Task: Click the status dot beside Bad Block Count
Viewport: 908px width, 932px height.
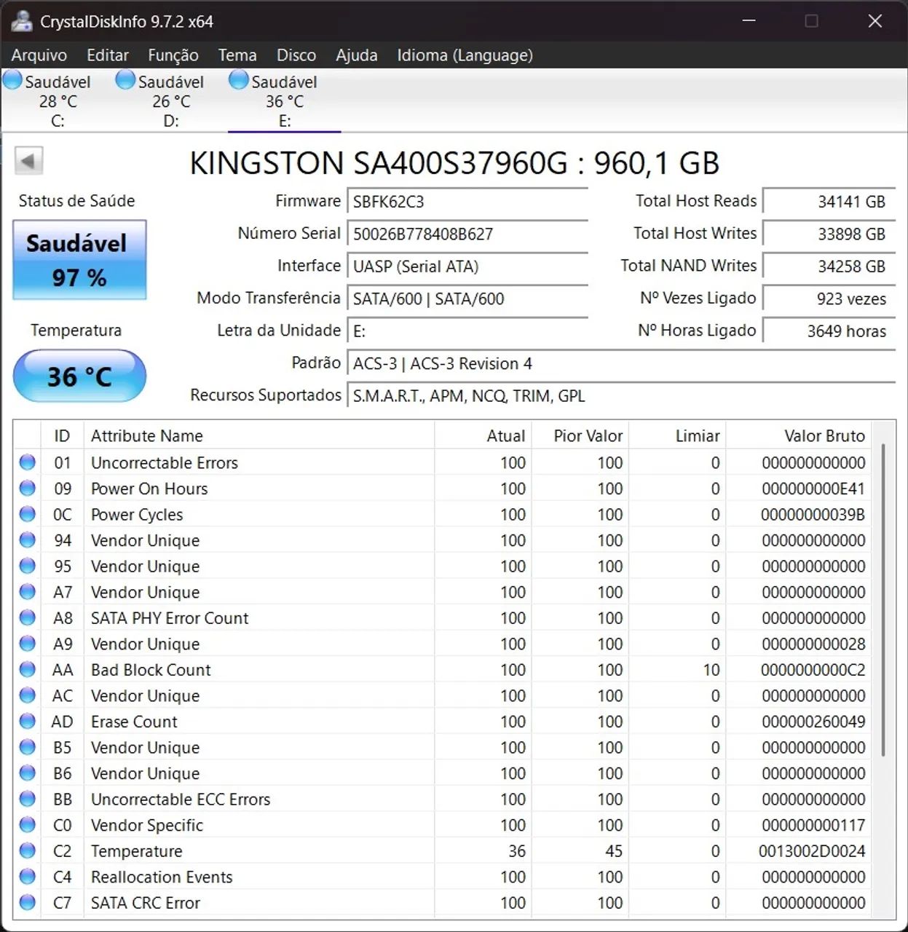Action: [26, 669]
